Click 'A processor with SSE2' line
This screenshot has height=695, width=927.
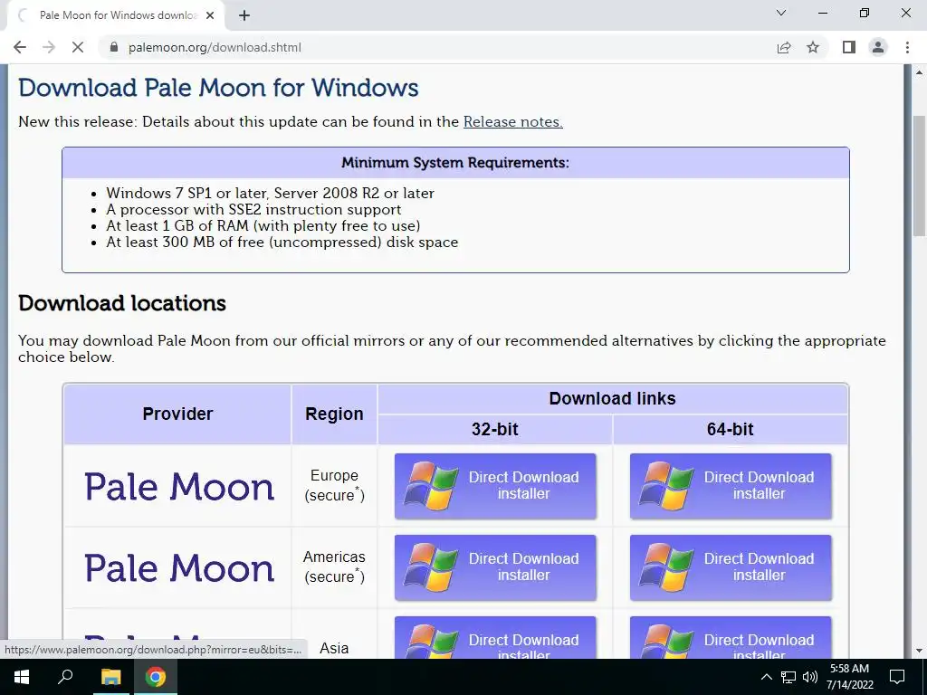253,209
